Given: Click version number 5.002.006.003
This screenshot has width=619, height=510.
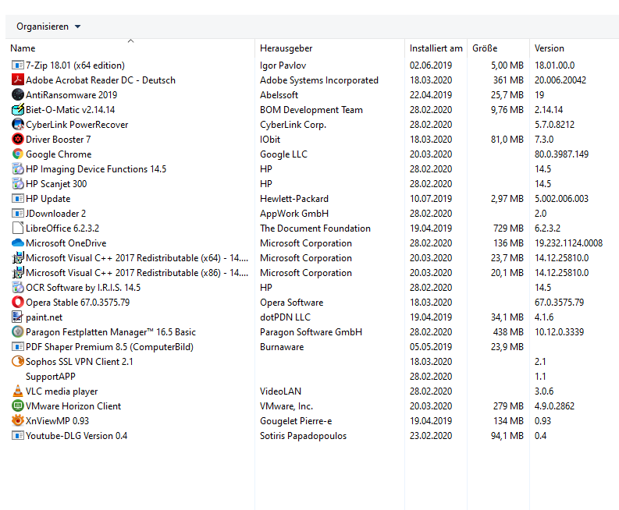Looking at the screenshot, I should pyautogui.click(x=561, y=198).
